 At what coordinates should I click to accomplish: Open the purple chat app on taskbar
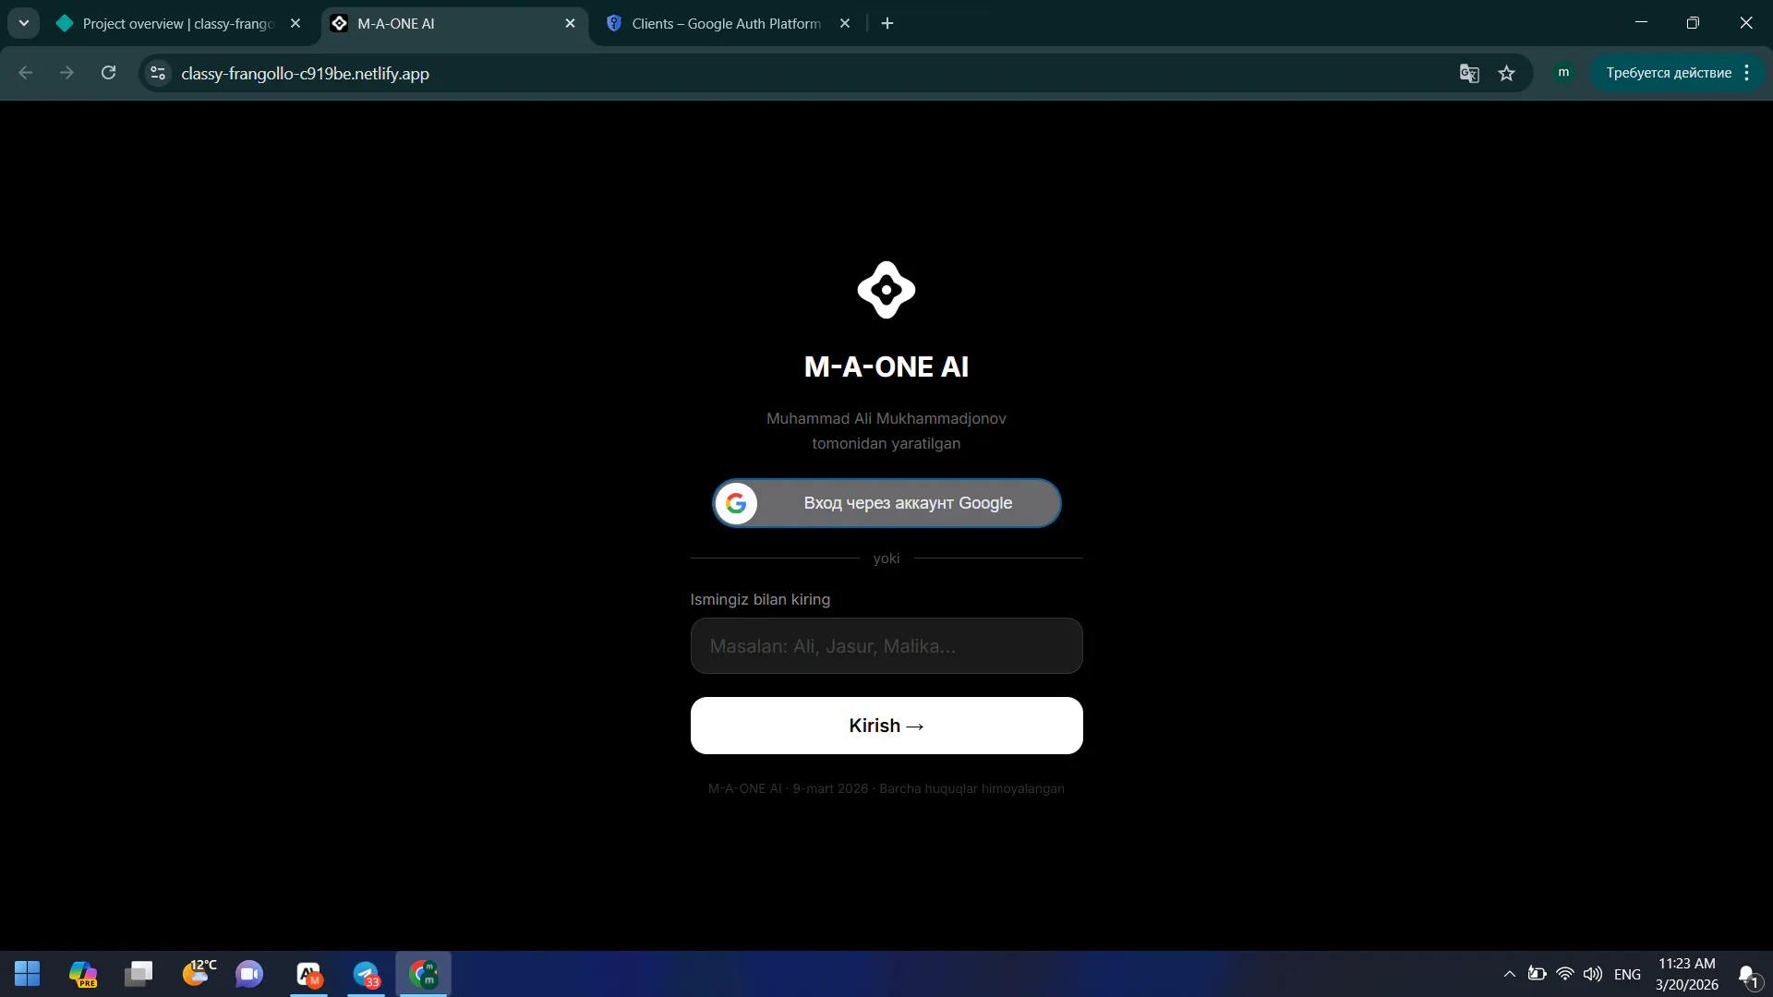249,974
